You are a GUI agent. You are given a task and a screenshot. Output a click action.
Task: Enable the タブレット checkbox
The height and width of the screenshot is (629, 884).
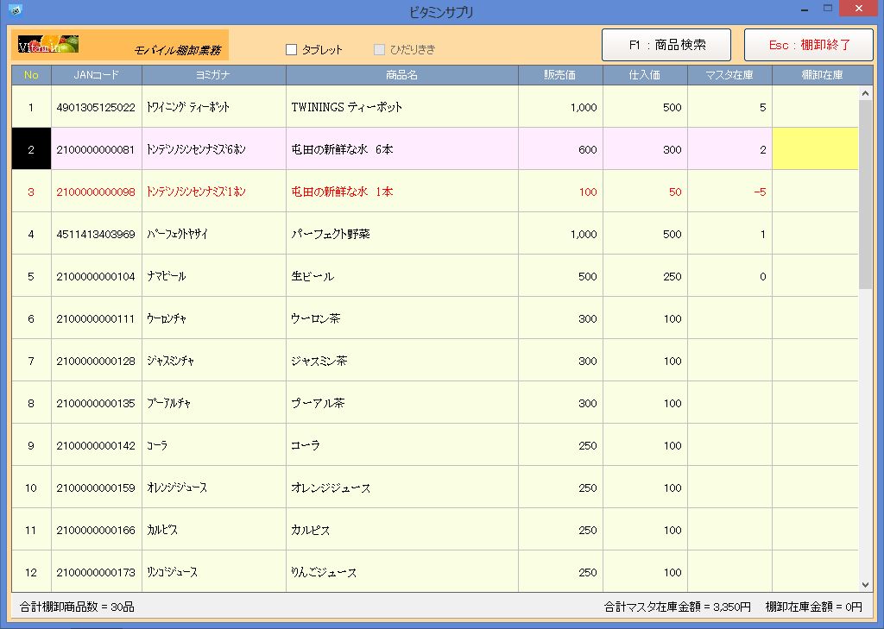[292, 50]
